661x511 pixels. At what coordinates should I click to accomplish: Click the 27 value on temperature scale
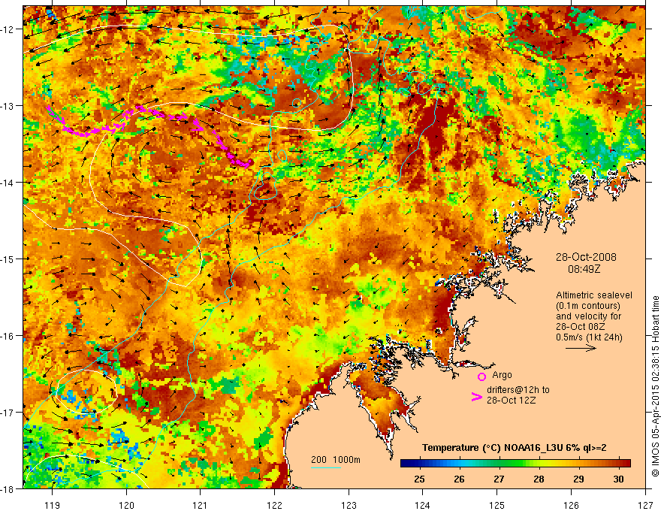[x=499, y=479]
